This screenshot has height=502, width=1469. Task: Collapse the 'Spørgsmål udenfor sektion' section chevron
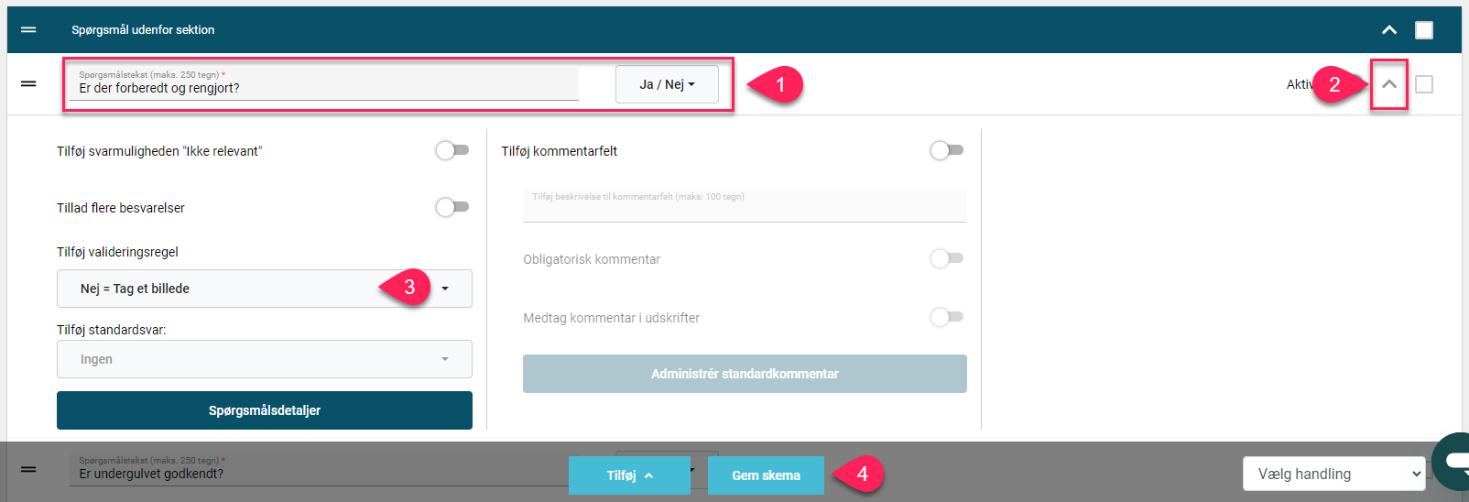pyautogui.click(x=1389, y=30)
